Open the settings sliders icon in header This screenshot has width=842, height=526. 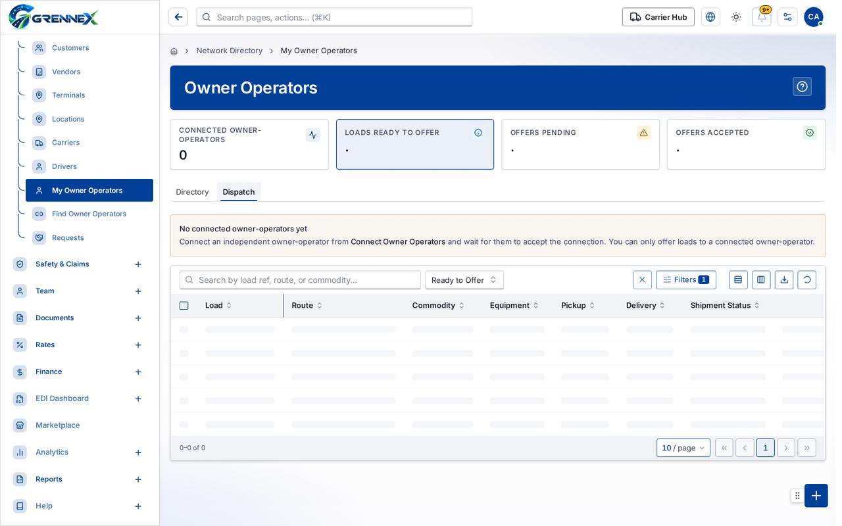787,17
